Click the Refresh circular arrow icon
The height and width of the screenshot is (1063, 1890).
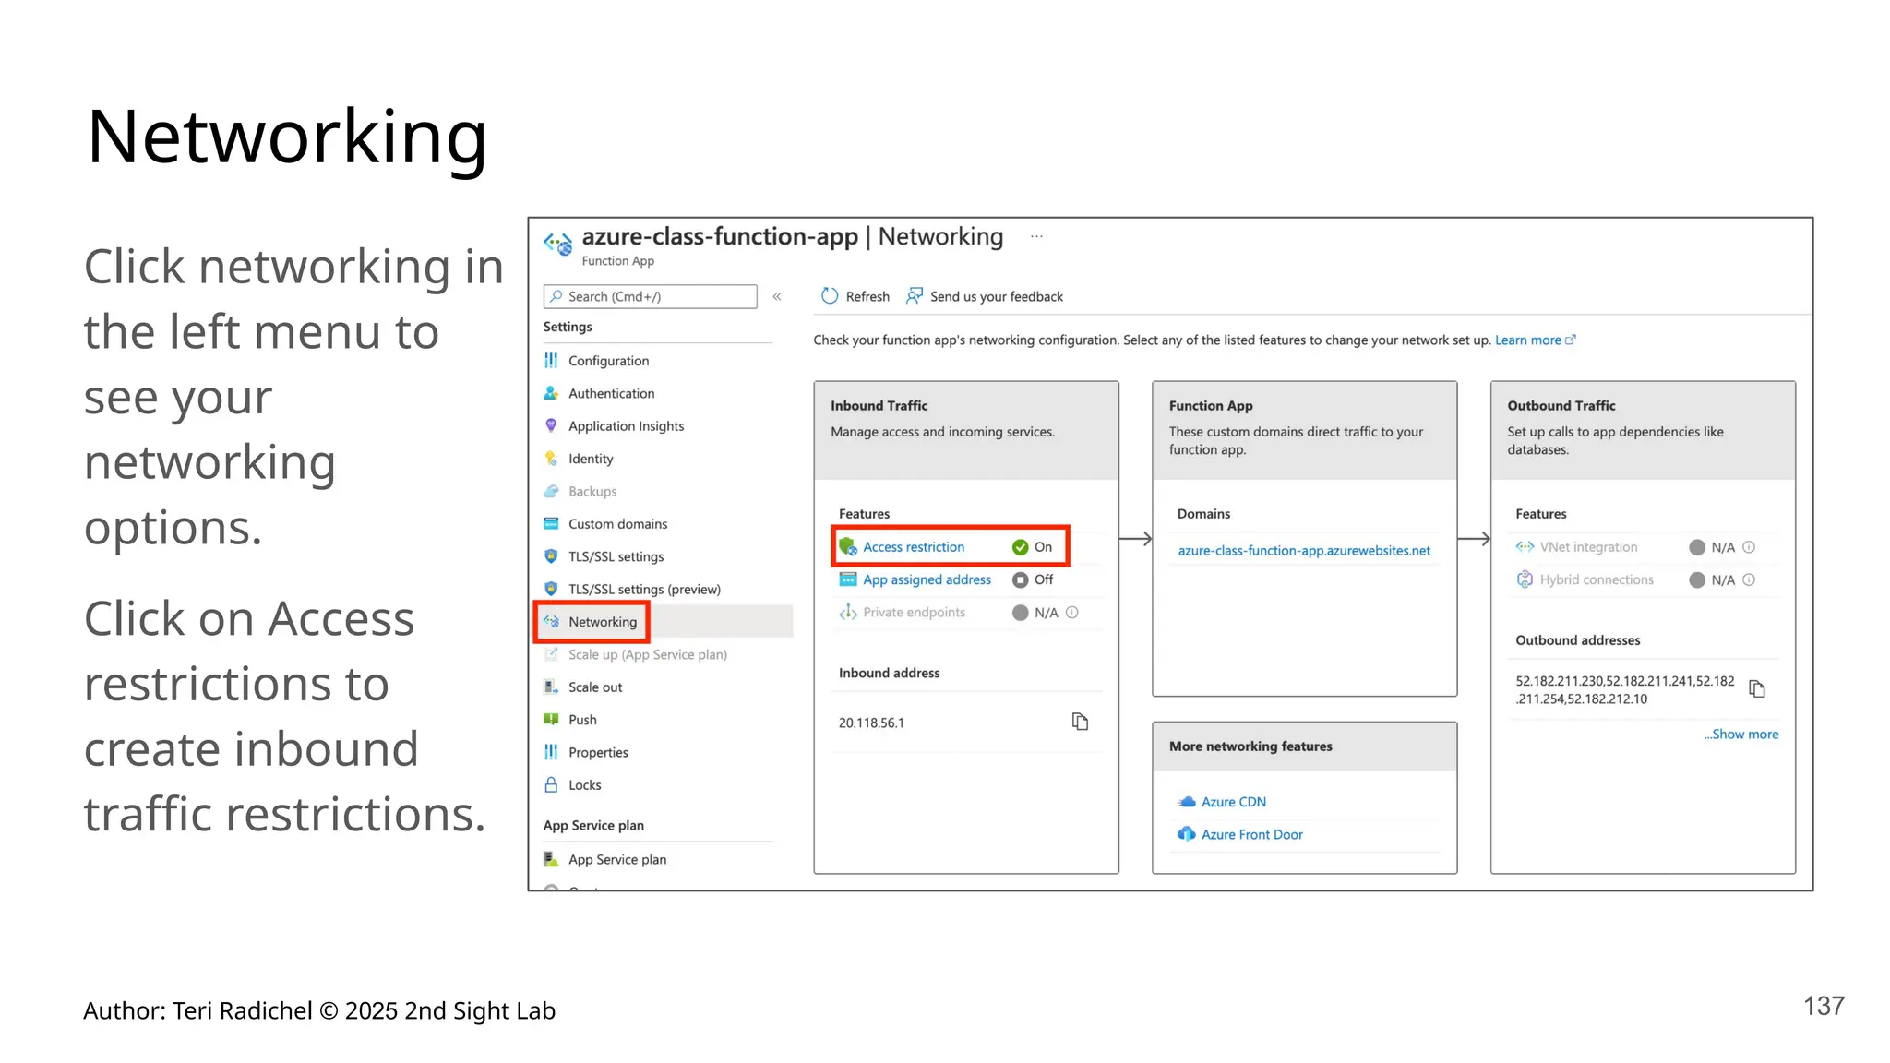830,295
